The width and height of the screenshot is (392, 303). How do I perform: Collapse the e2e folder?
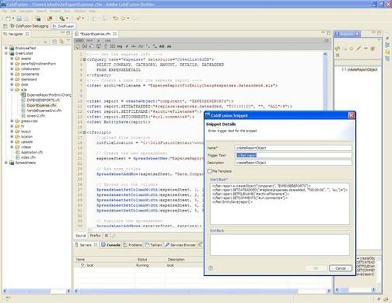(12, 90)
